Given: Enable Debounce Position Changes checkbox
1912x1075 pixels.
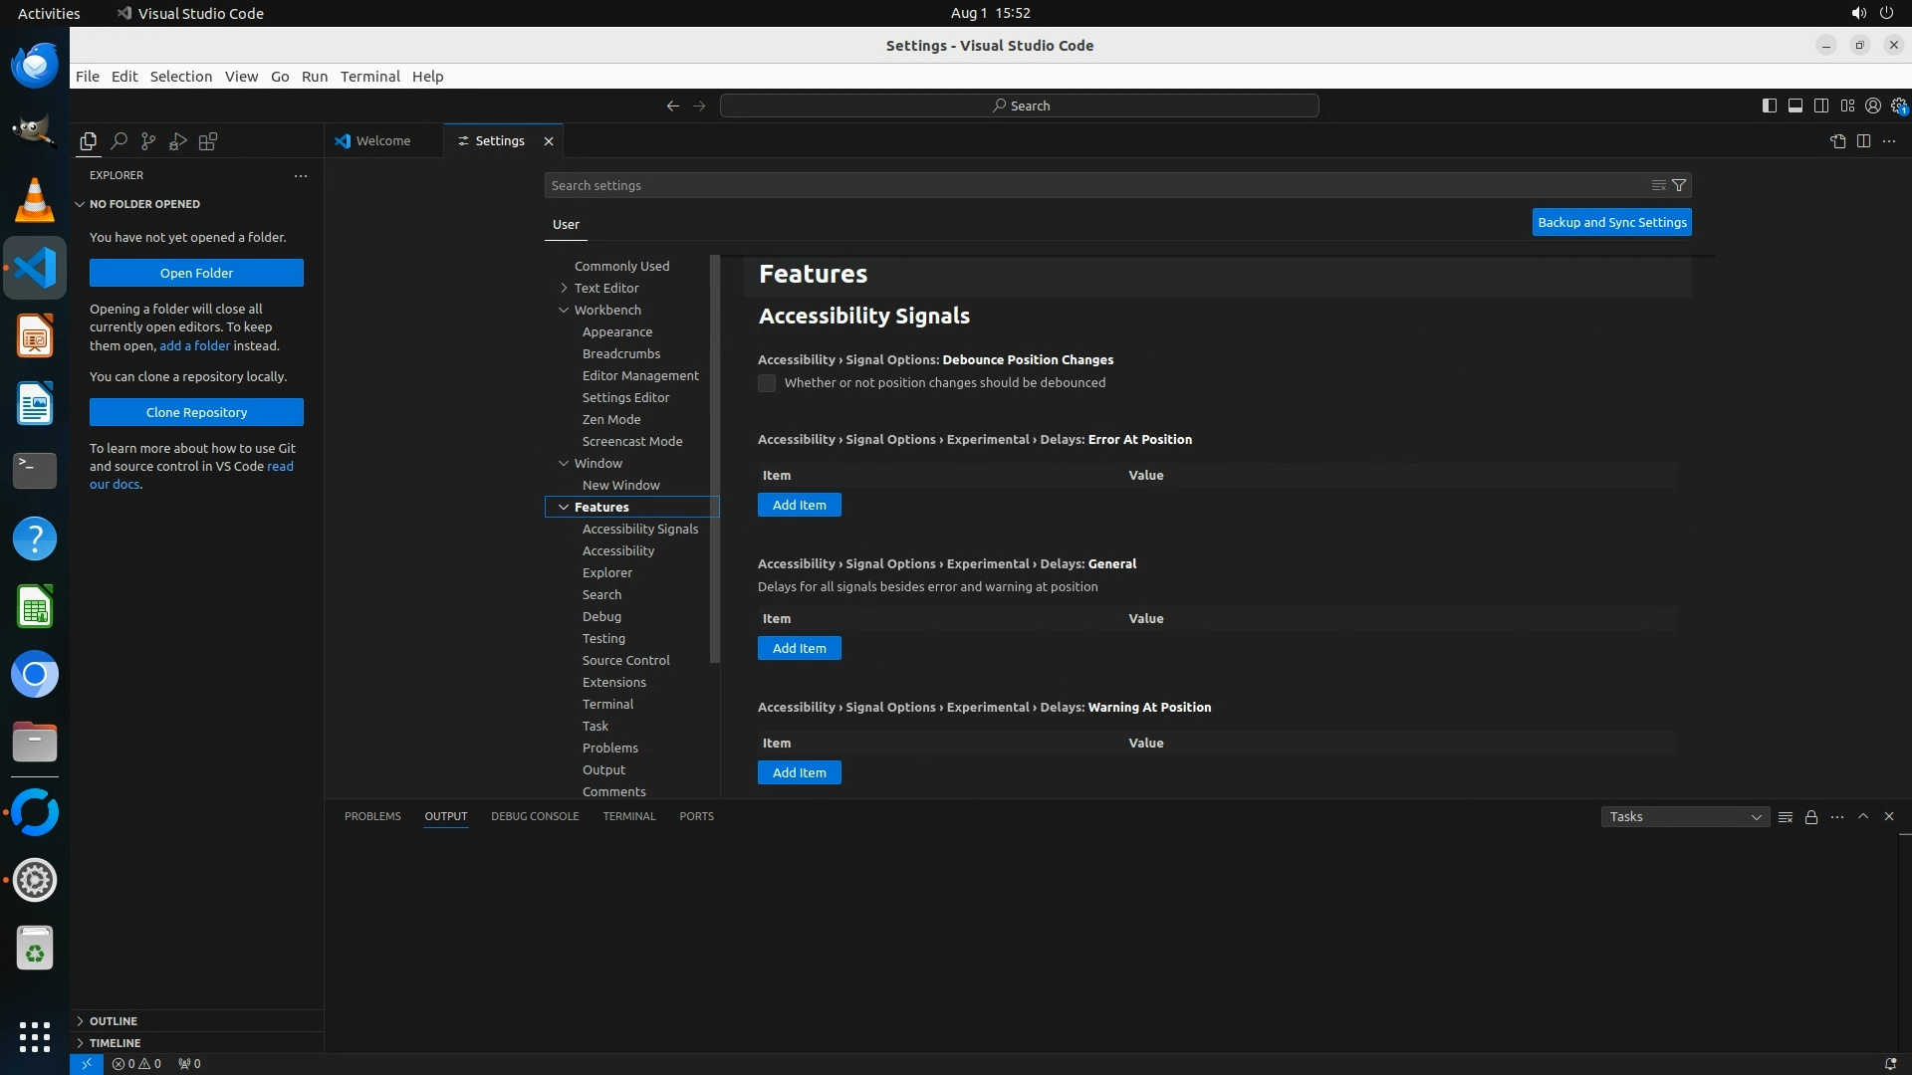Looking at the screenshot, I should [767, 383].
